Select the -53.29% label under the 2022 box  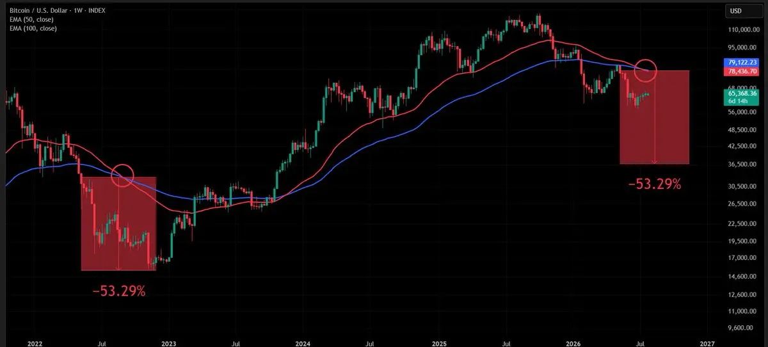[x=120, y=291]
